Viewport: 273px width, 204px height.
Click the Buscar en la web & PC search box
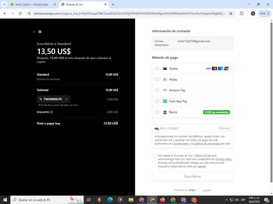(47, 200)
